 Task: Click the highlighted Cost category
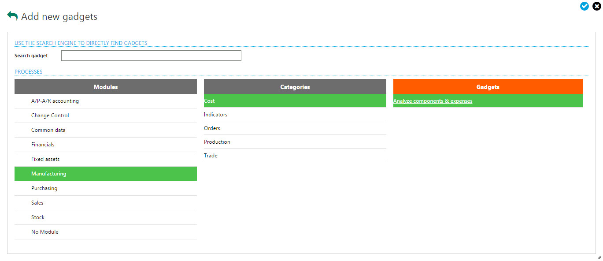[x=210, y=101]
